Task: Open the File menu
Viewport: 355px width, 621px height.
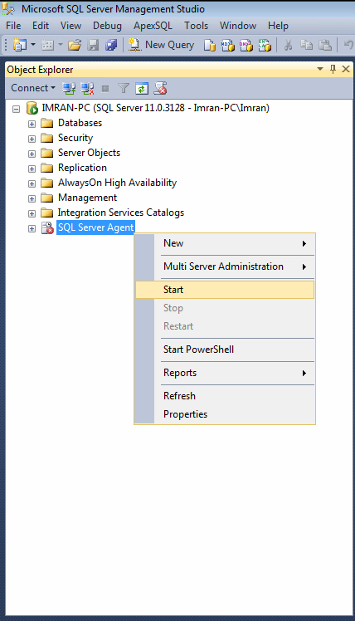Action: pos(13,26)
